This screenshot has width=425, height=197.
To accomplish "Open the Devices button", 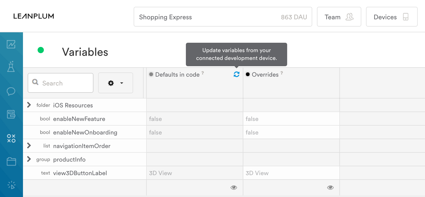I will [392, 17].
